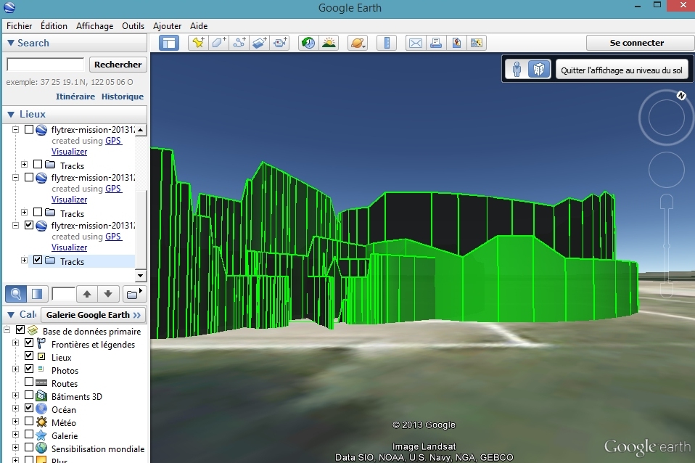Uncheck the selected Tracks folder checkbox
This screenshot has width=695, height=463.
tap(38, 261)
